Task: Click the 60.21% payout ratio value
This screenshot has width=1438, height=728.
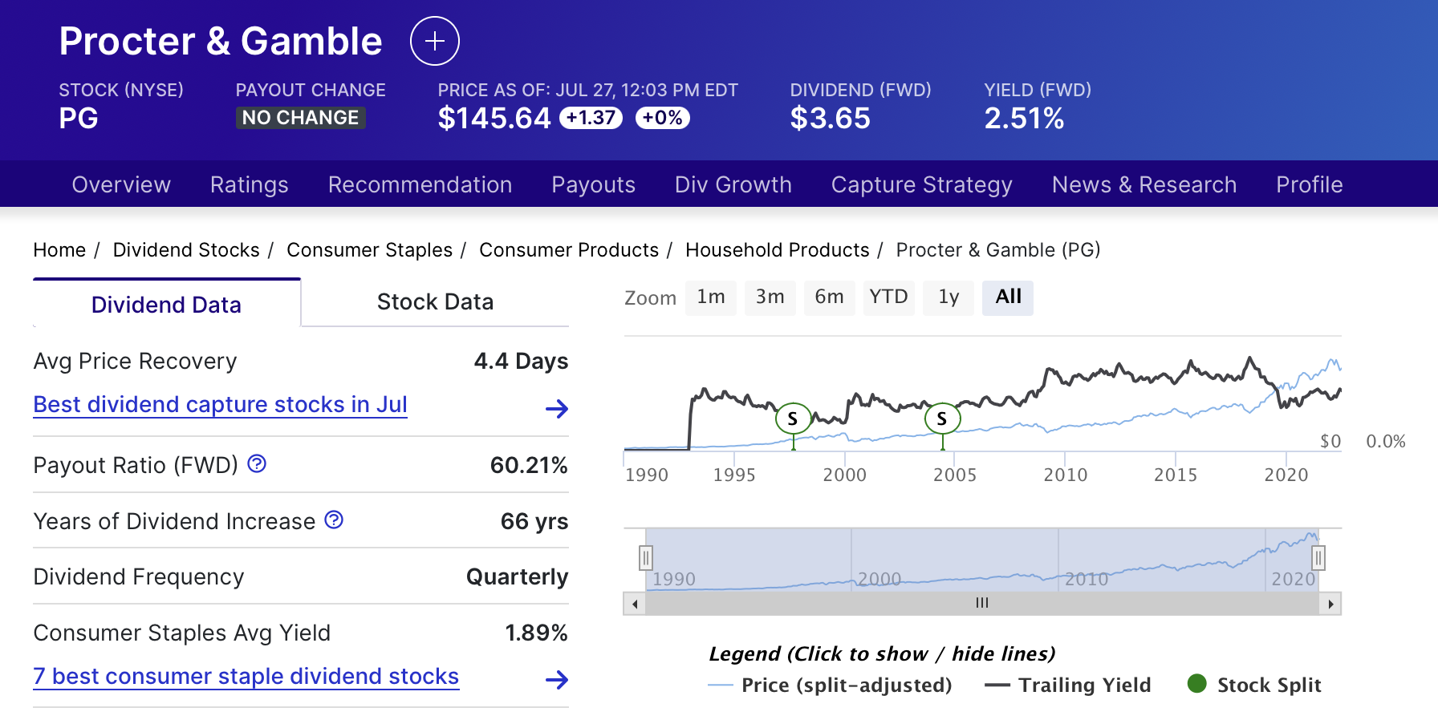Action: click(529, 465)
